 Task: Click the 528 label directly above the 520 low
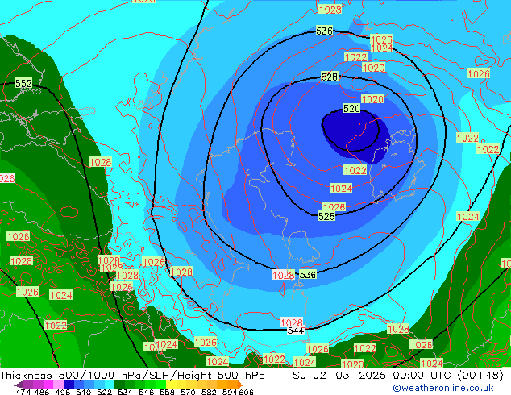click(329, 77)
